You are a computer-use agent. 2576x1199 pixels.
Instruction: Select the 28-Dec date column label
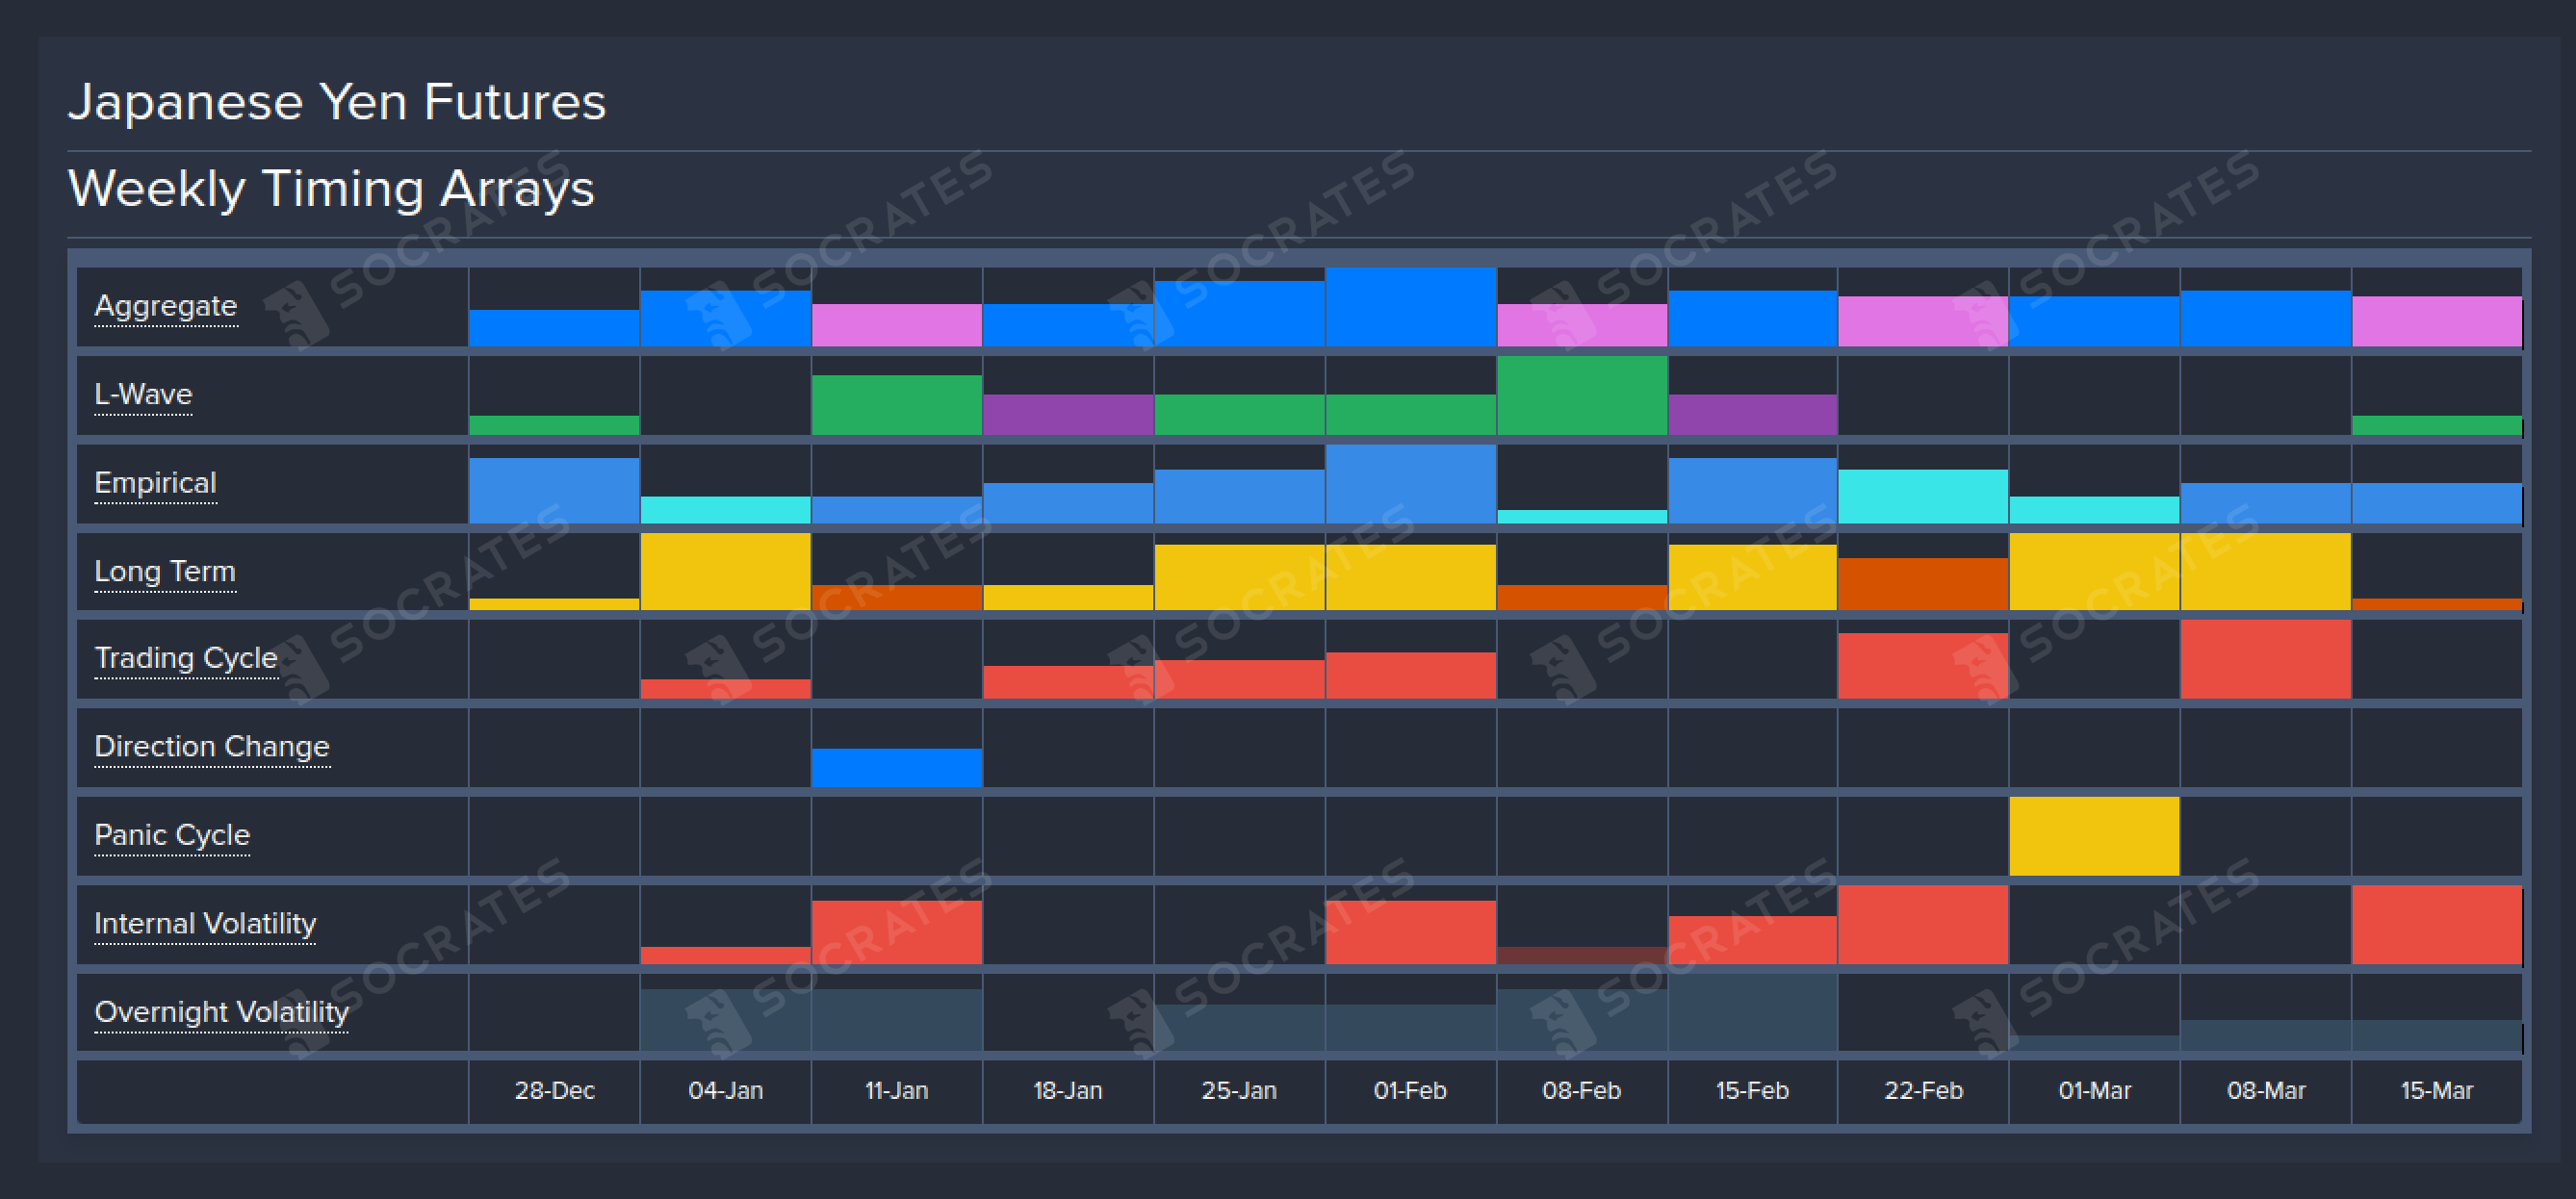point(554,1090)
